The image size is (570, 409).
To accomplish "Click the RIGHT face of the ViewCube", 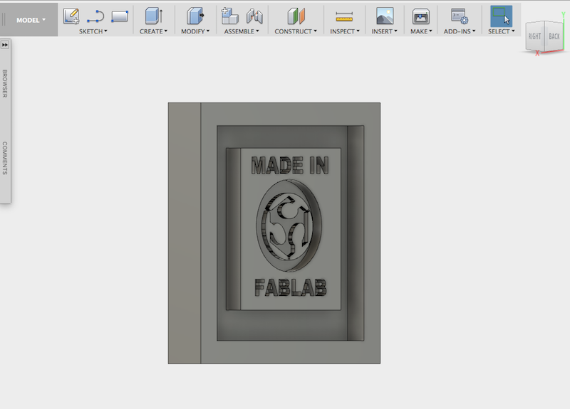I will click(x=534, y=36).
